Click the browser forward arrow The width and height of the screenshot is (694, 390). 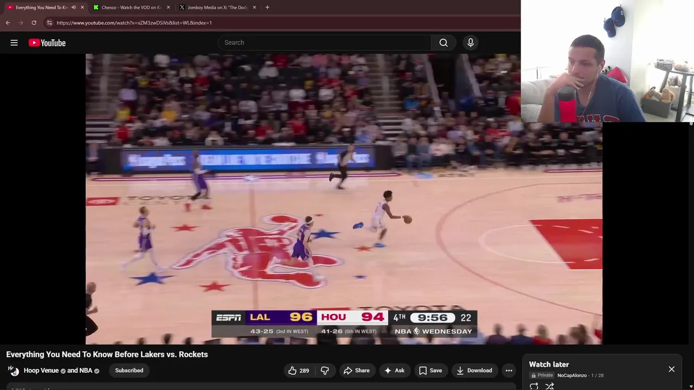coord(21,23)
